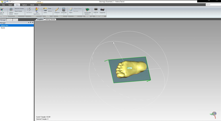
Task: Pin the Manager panel with pushpin icon
Action: pyautogui.click(x=30, y=23)
